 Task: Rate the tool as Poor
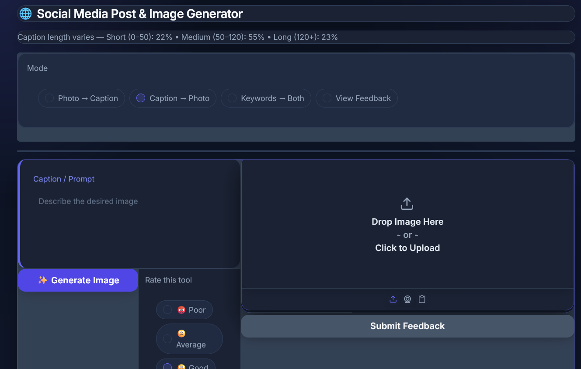(x=184, y=310)
